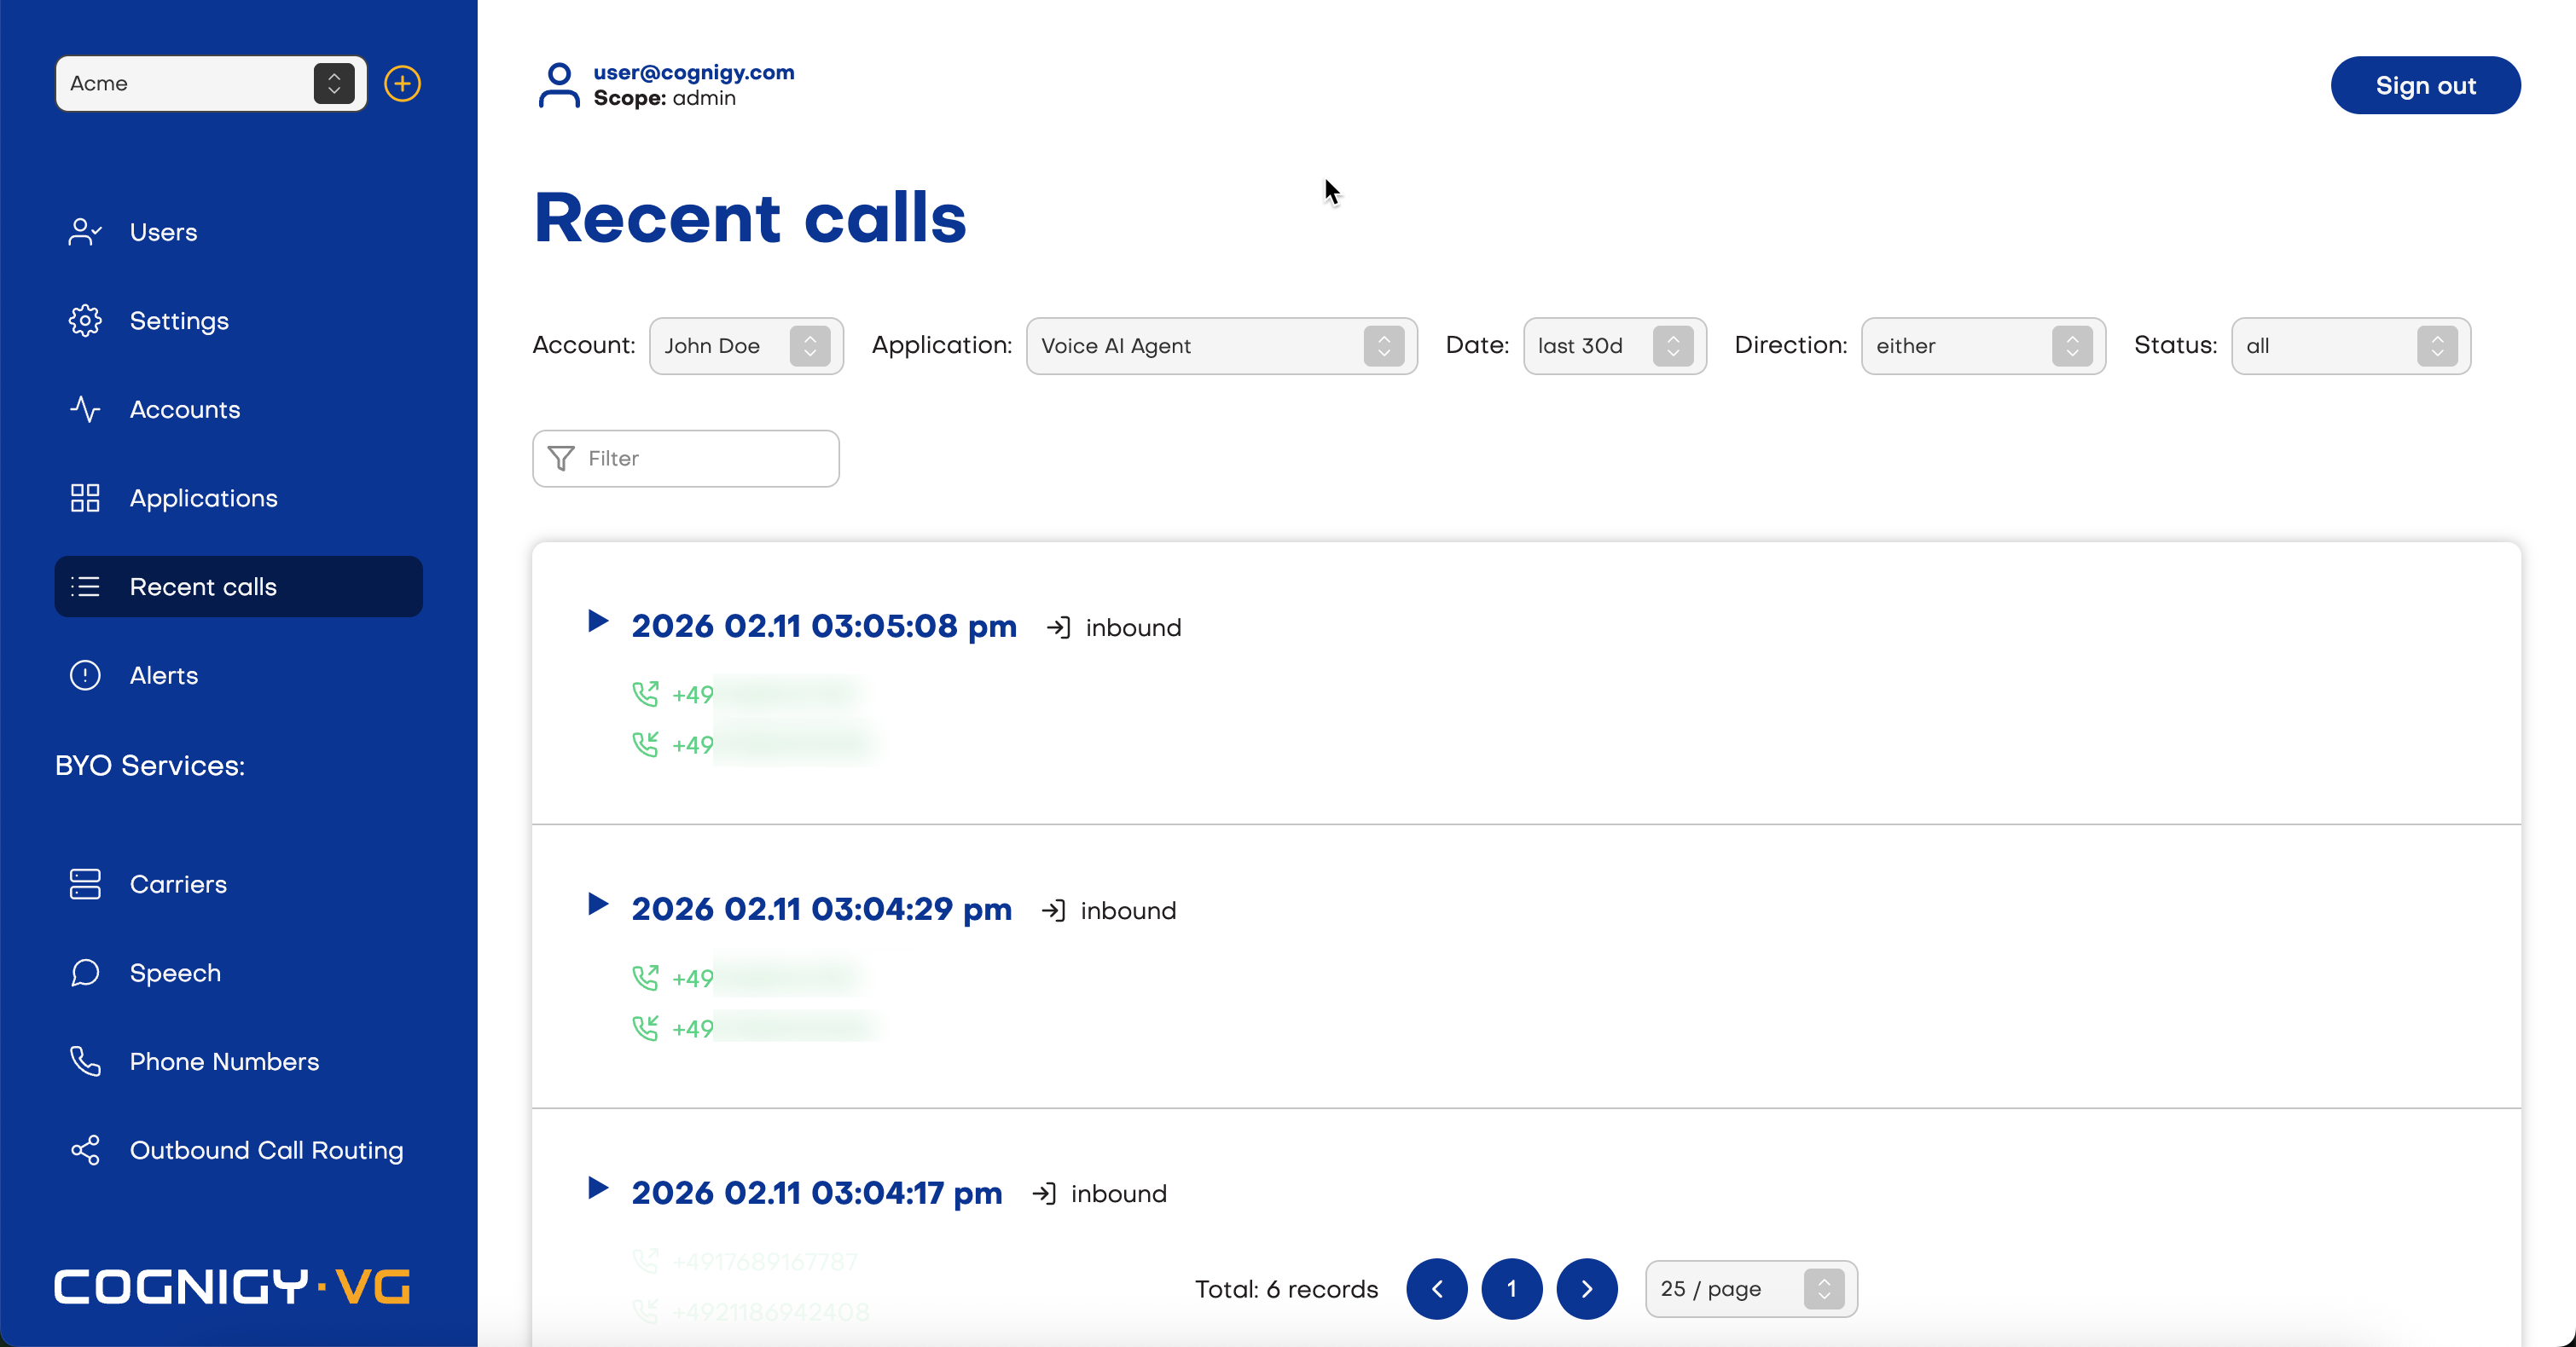Click the Outbound Call Routing share icon
Image resolution: width=2576 pixels, height=1347 pixels.
pos(85,1150)
